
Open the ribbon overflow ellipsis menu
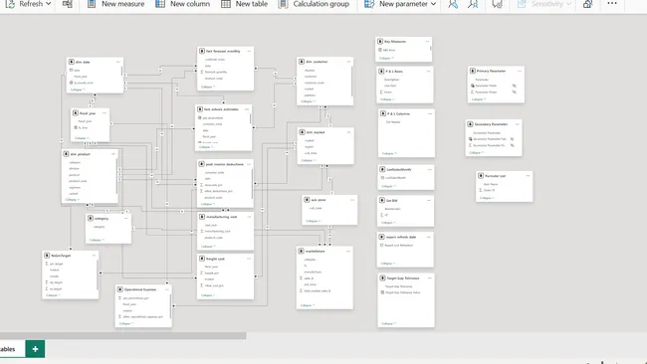point(612,3)
